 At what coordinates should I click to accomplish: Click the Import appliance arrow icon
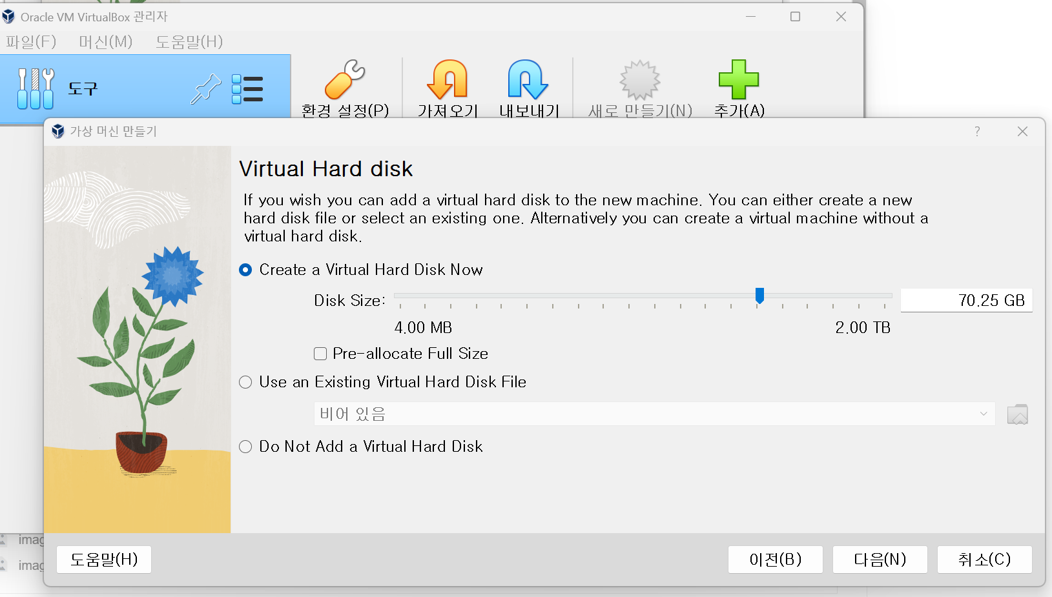click(447, 80)
